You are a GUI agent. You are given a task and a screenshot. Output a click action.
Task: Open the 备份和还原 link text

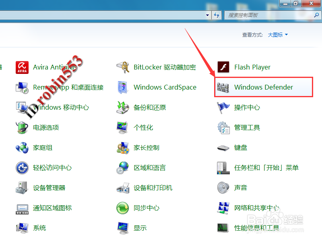click(150, 107)
